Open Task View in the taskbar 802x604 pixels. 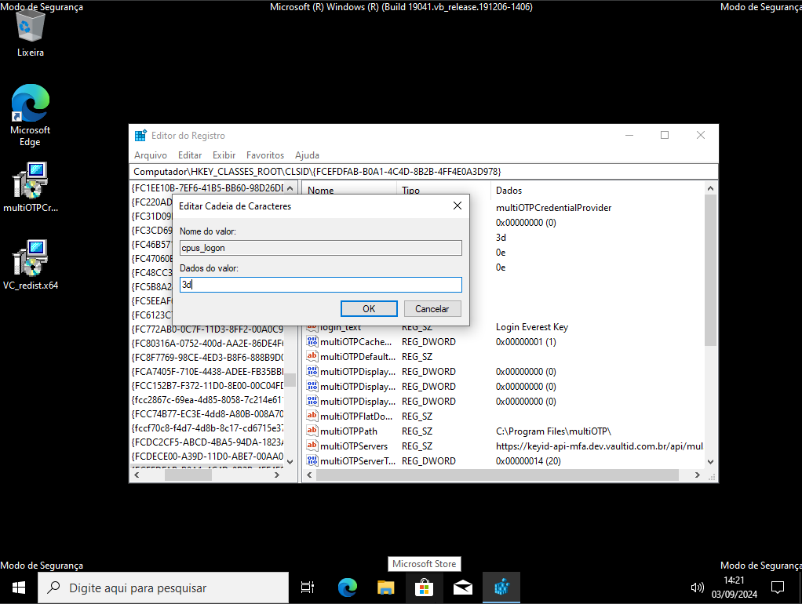click(308, 588)
